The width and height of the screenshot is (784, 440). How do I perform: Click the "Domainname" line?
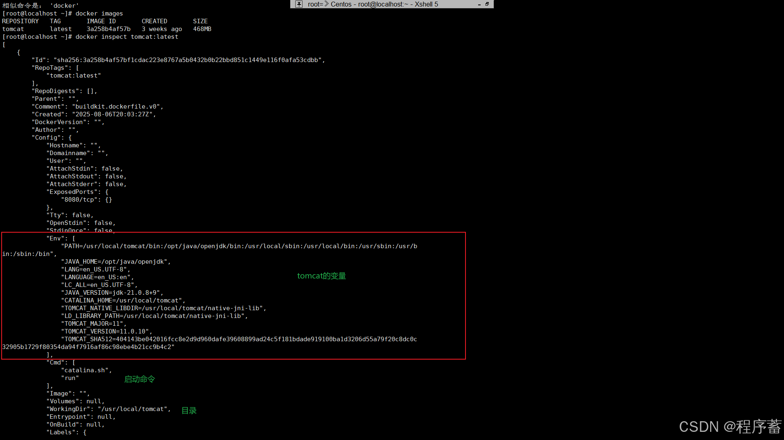(x=77, y=153)
